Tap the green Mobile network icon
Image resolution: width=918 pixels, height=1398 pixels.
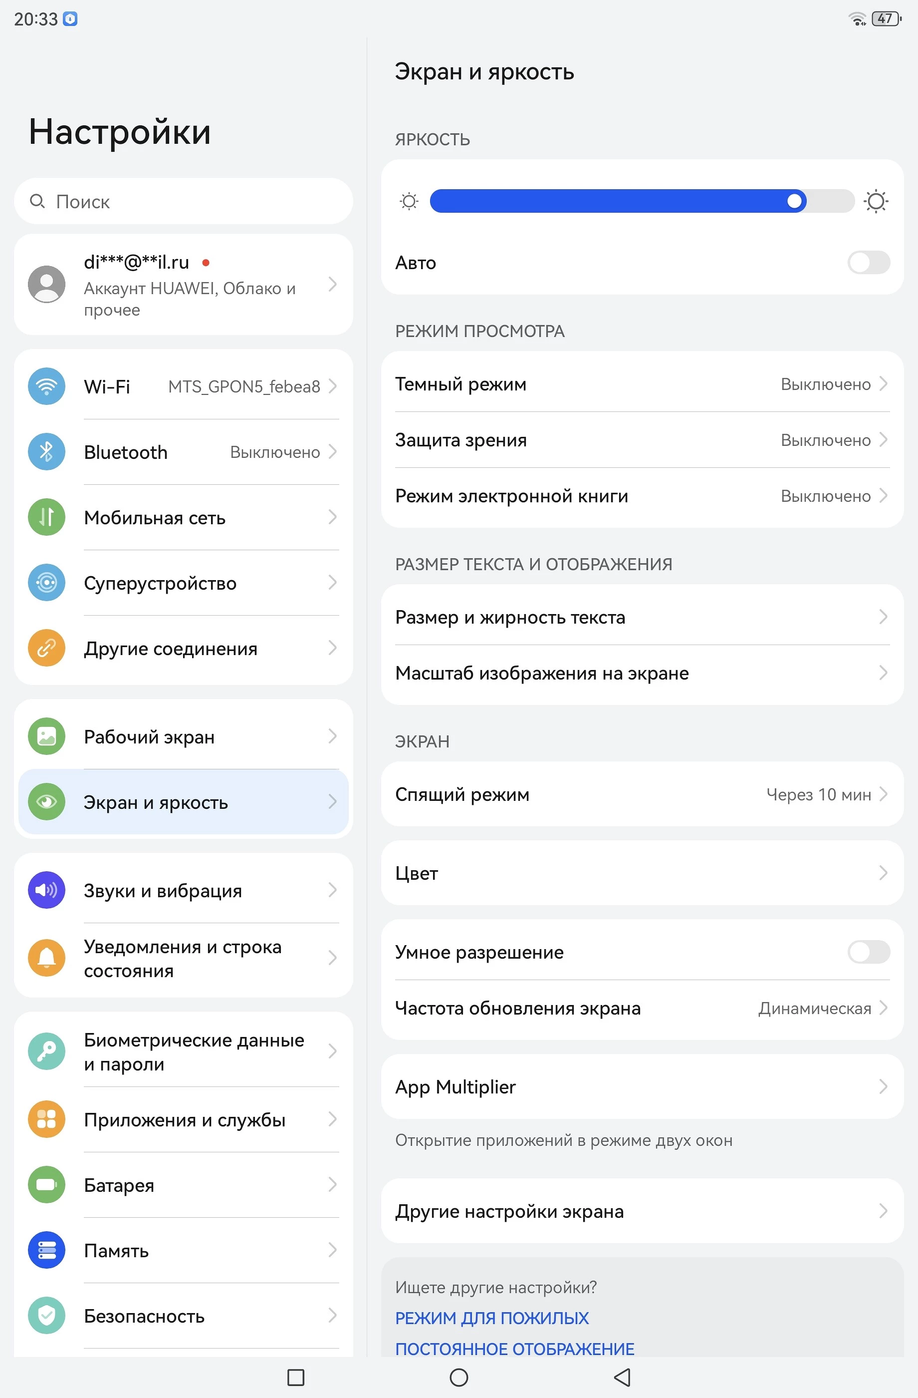point(46,517)
